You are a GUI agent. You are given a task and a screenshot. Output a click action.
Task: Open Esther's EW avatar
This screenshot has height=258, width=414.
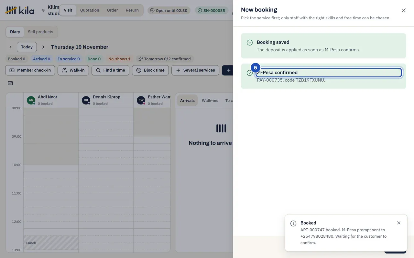click(141, 100)
